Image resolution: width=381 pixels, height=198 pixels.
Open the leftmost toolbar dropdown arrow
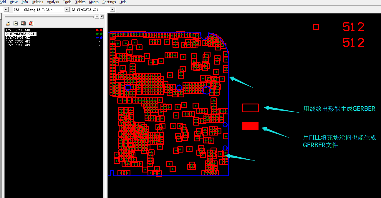click(6, 10)
